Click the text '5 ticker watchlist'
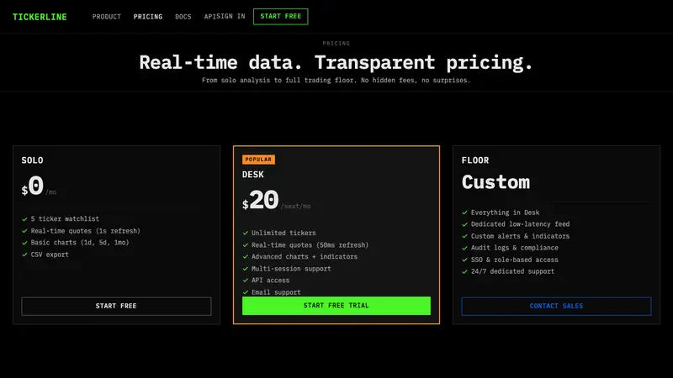 pyautogui.click(x=65, y=219)
